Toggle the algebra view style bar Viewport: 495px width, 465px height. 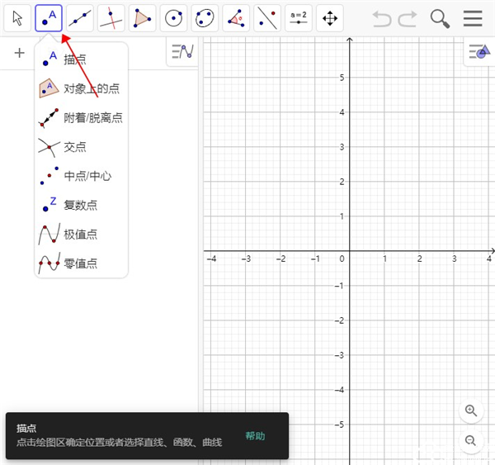tap(181, 53)
